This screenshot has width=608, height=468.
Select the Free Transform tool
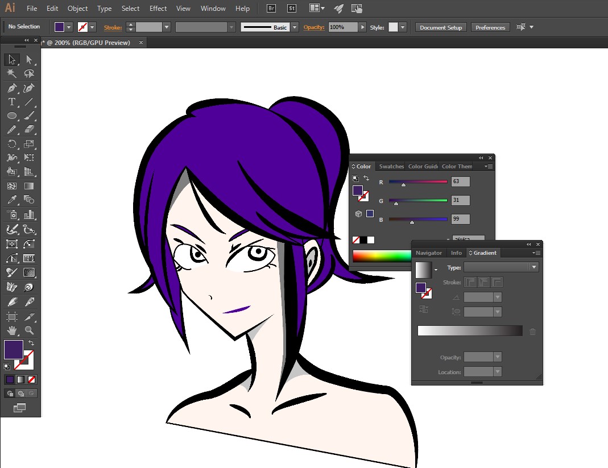pyautogui.click(x=29, y=158)
